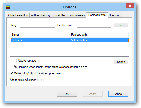Click the Set button
Viewport: 141px width, 108px height.
pos(121,25)
